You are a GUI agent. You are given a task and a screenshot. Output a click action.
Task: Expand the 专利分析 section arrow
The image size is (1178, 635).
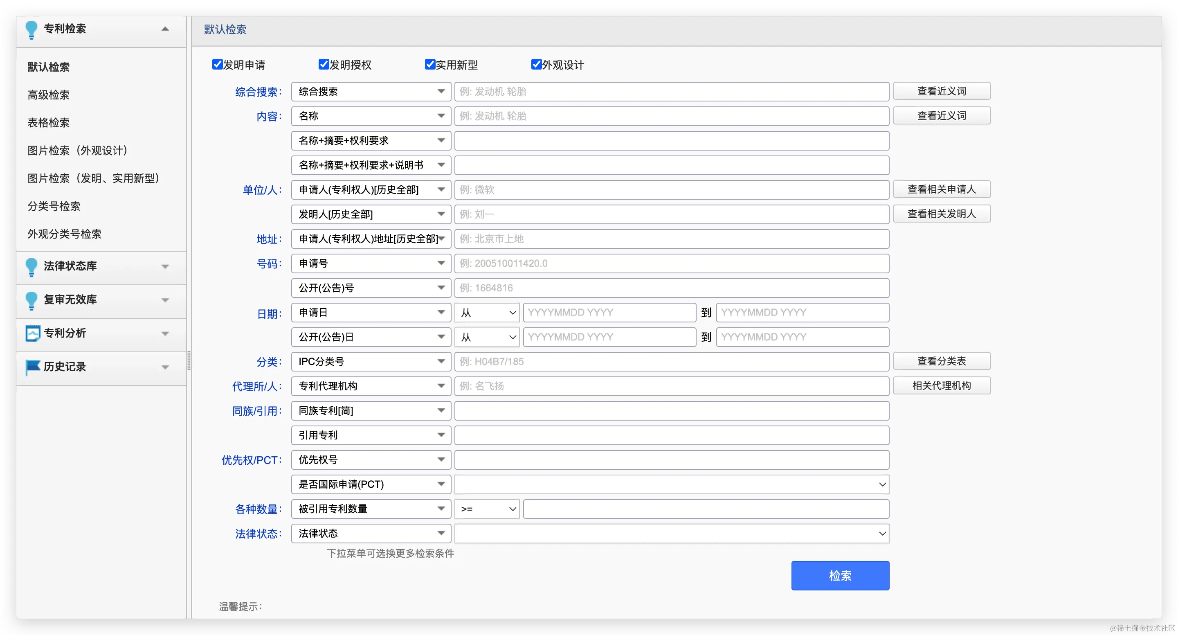(x=165, y=333)
